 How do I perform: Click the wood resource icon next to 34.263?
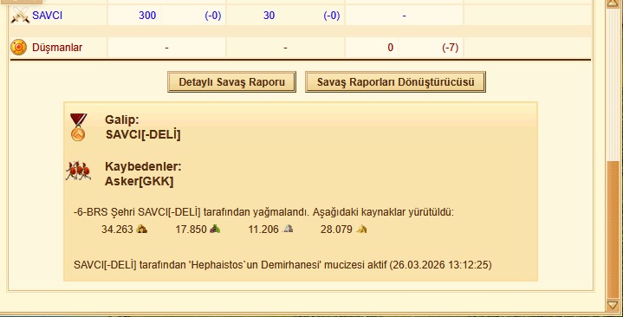[x=142, y=229]
